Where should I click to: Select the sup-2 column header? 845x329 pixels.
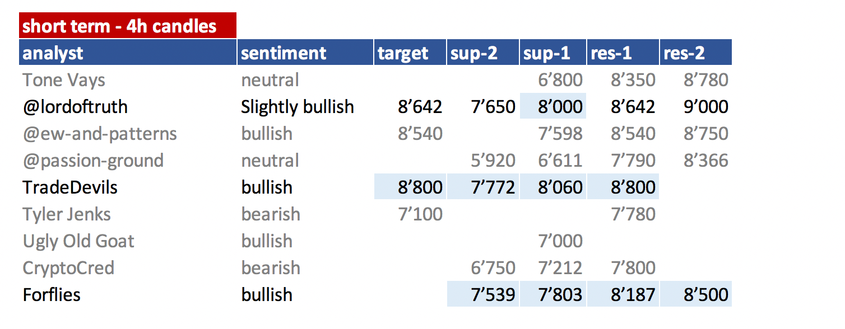(x=483, y=53)
